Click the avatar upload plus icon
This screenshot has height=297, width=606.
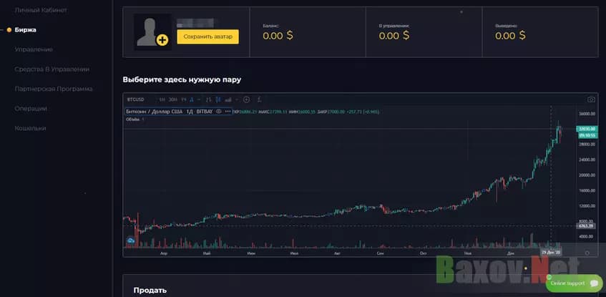click(162, 41)
